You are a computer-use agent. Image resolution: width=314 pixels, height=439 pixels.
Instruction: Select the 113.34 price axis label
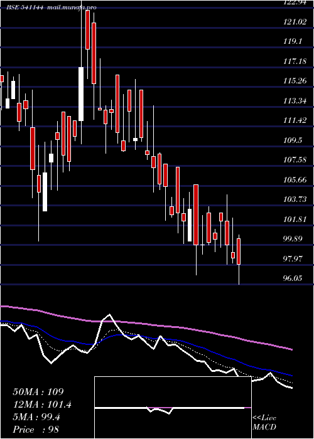point(295,101)
